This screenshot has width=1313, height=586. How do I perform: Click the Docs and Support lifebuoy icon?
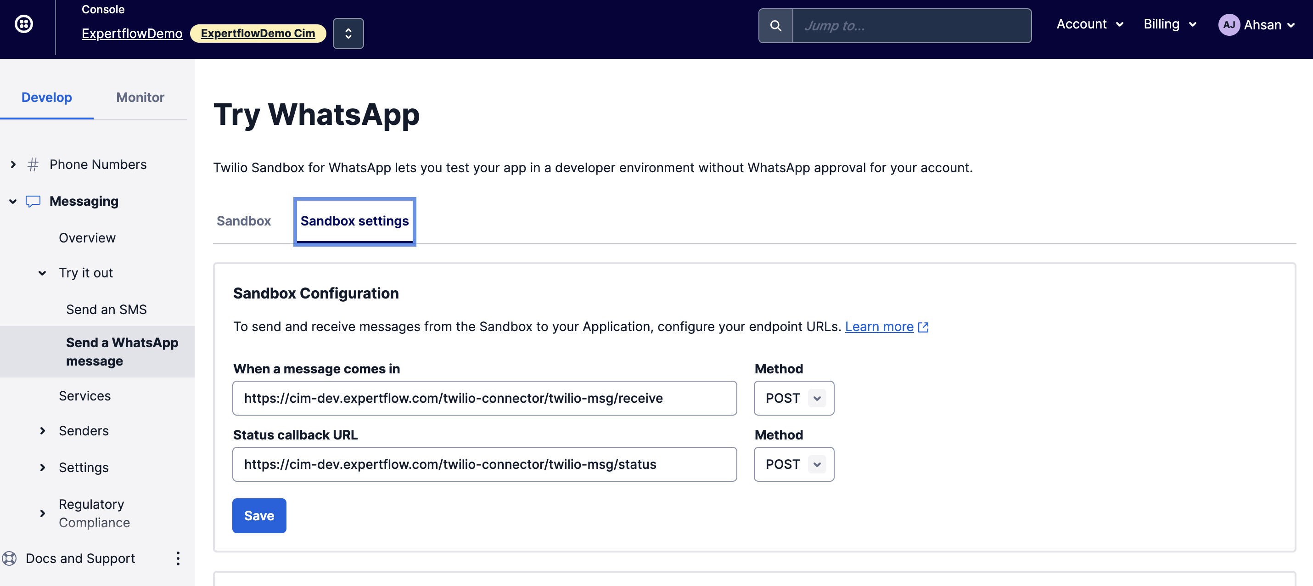tap(9, 558)
